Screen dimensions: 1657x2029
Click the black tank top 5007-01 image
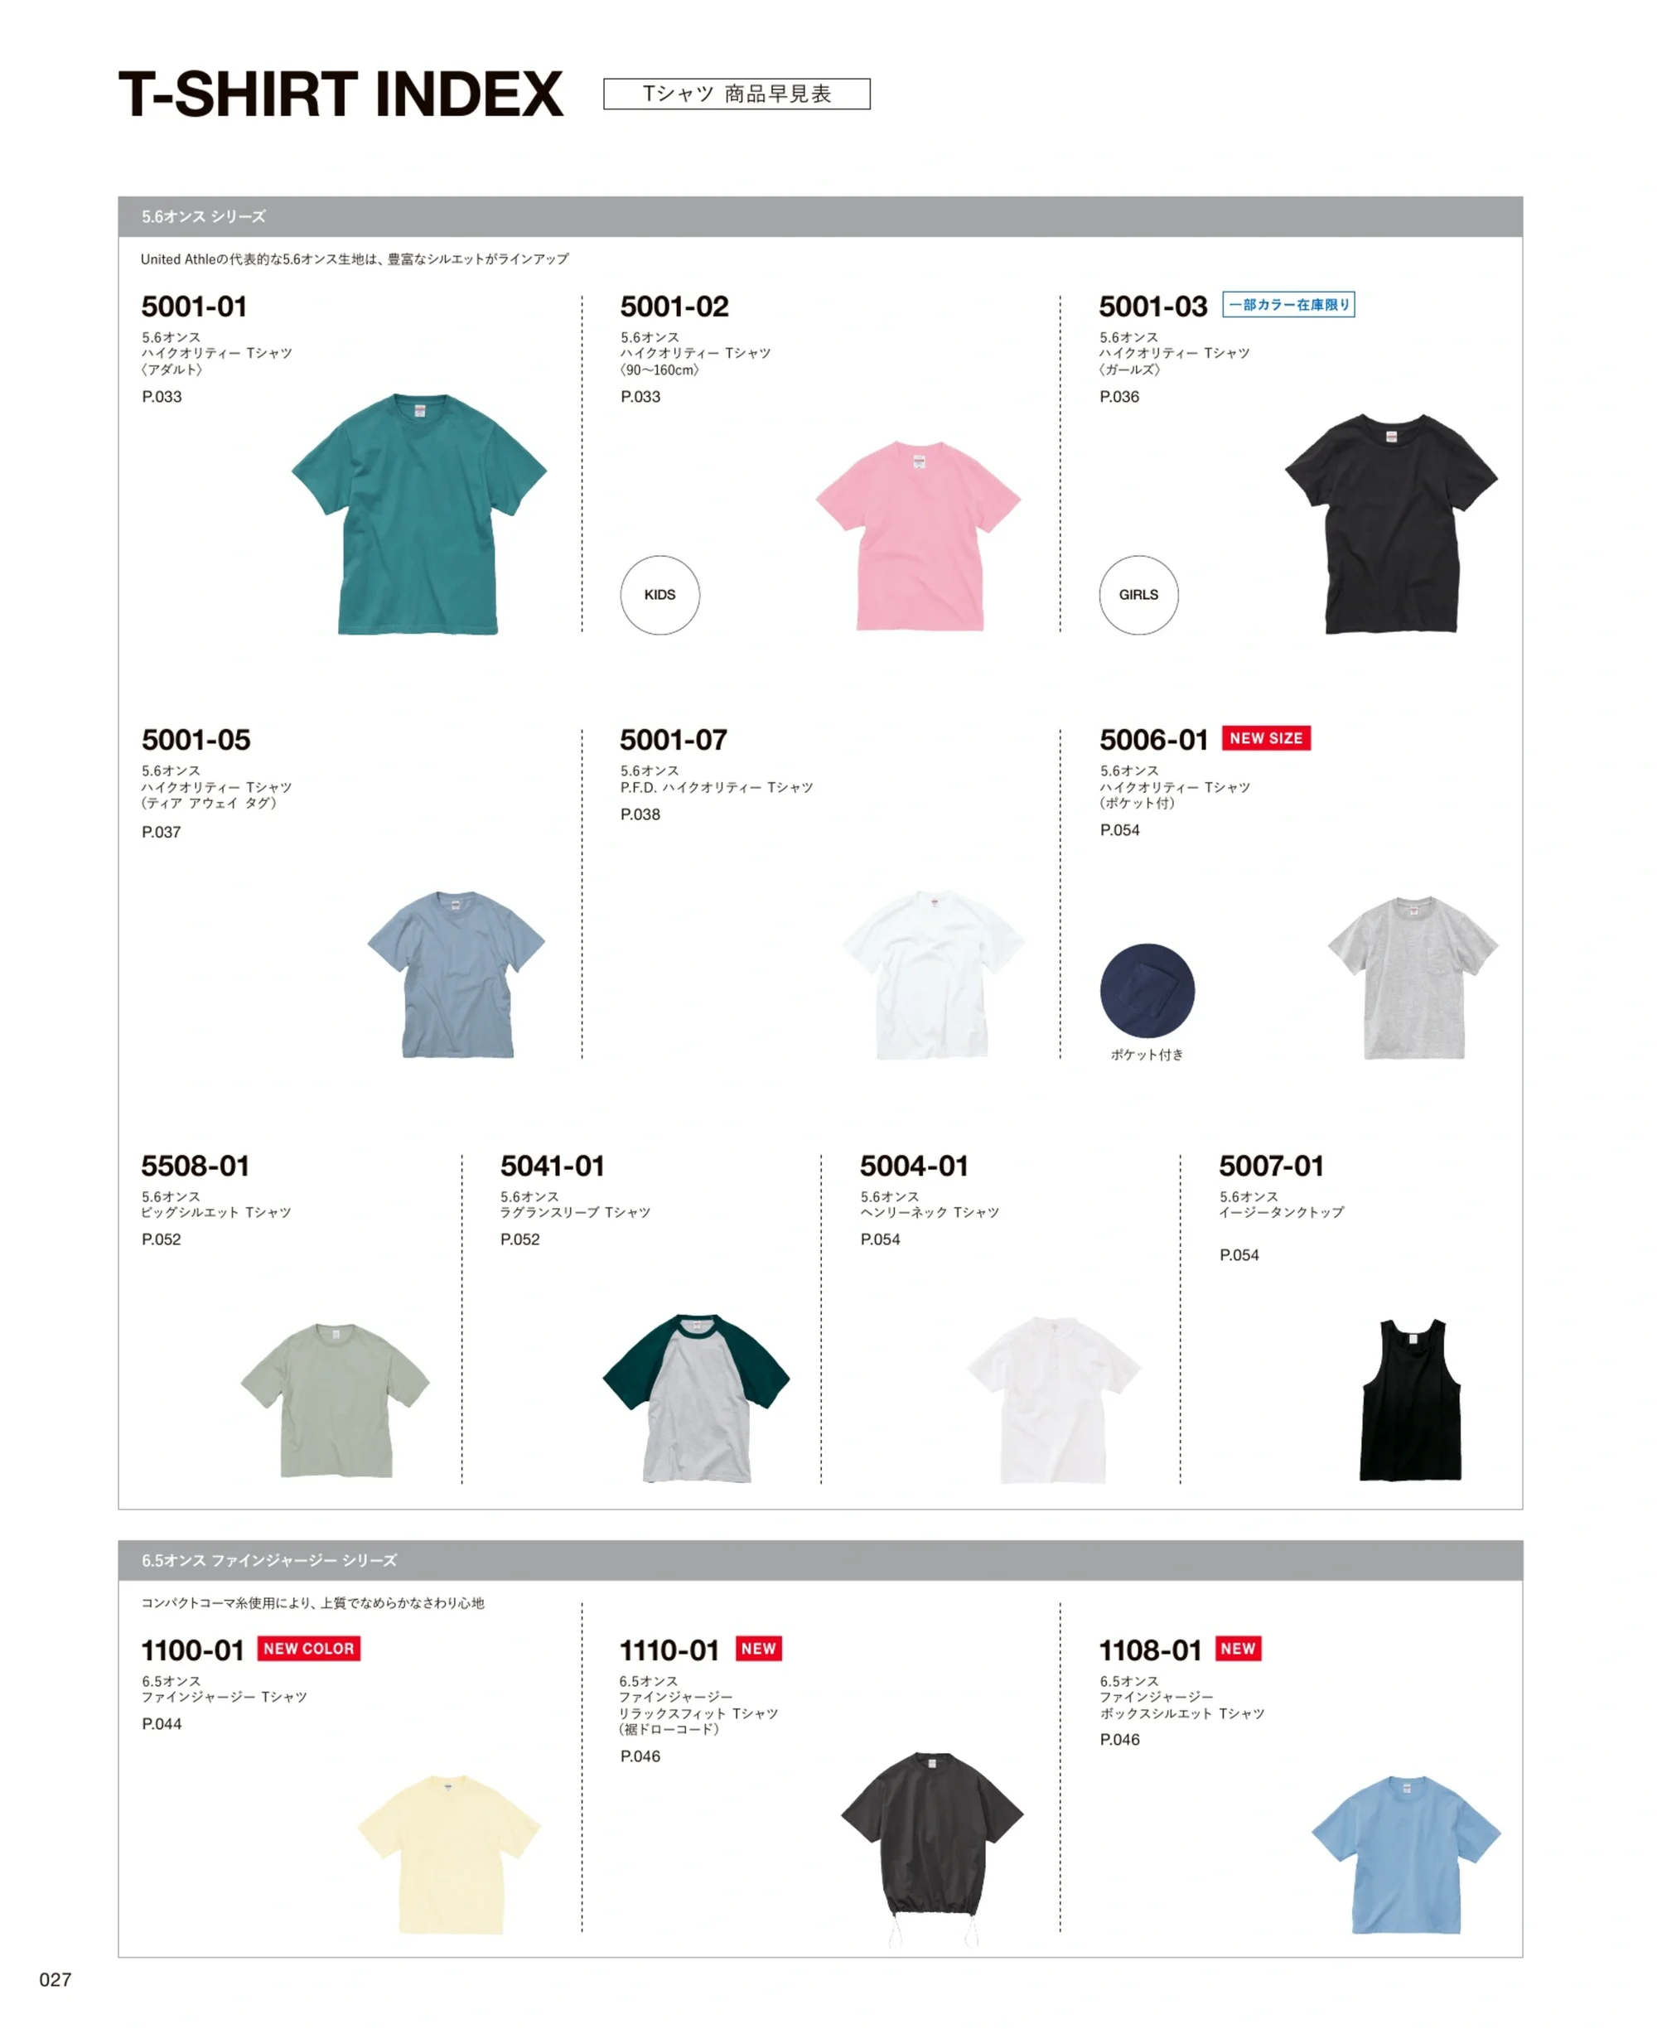(x=1410, y=1400)
